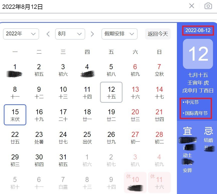Click 安葬 in the 宜 list
217x194 pixels.
[x=187, y=170]
